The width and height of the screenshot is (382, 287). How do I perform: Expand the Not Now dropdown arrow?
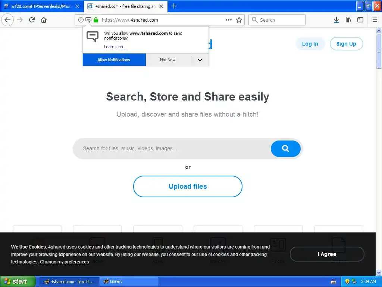(x=200, y=60)
